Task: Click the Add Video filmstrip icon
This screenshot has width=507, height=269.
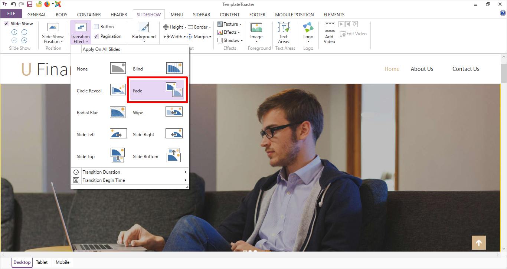Action: 330,27
